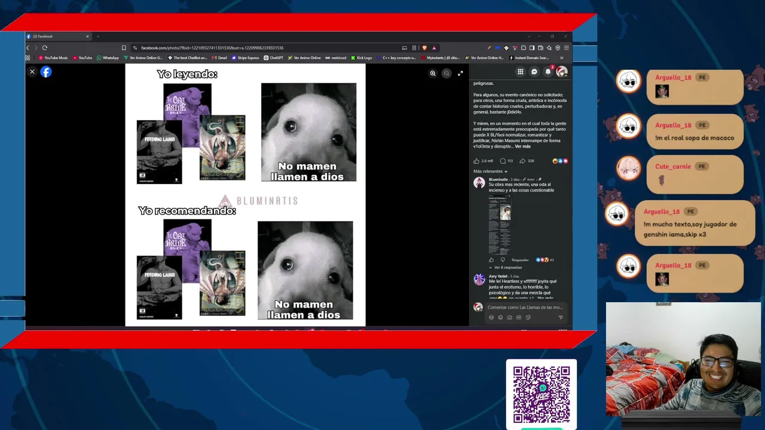Viewport: 765px width, 430px height.
Task: Open the Brave Wallet icon
Action: [541, 48]
